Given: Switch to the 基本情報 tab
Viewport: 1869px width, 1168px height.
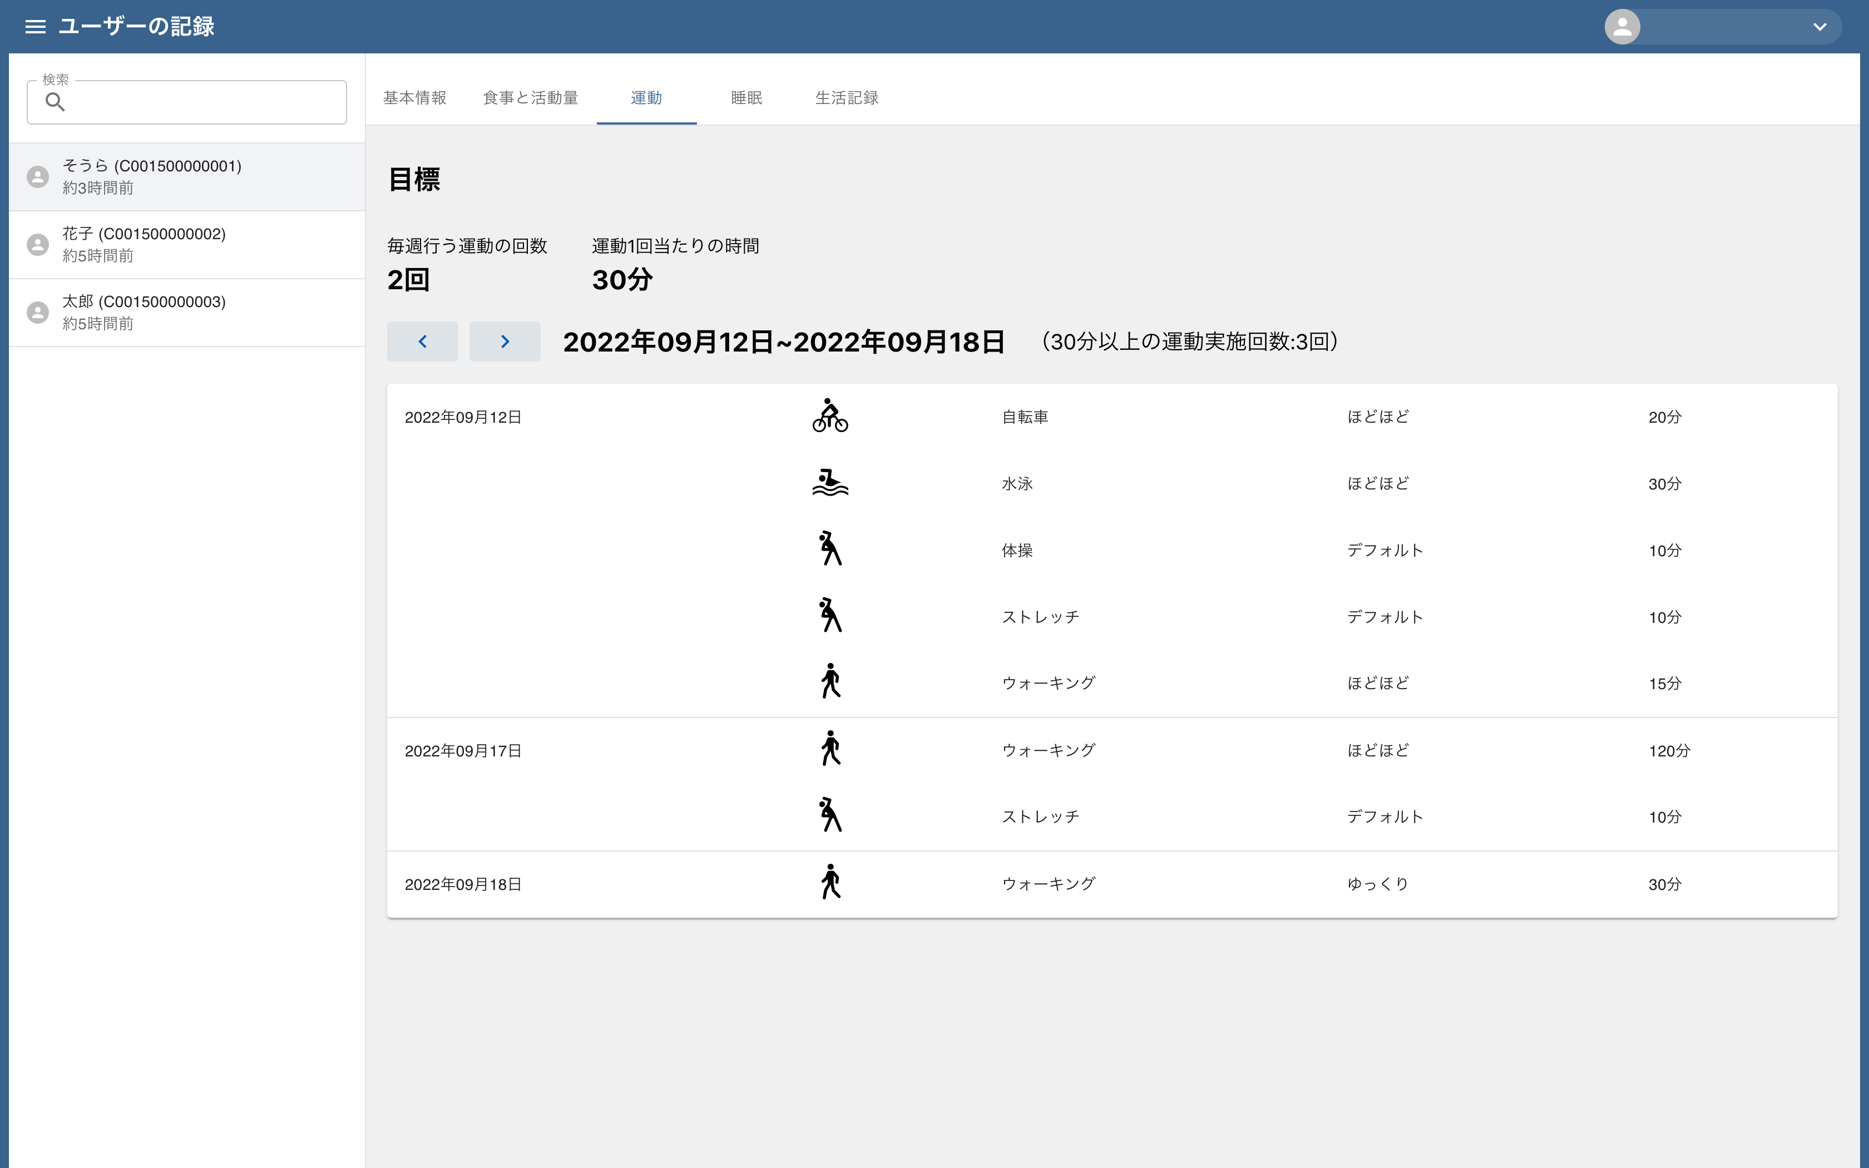Looking at the screenshot, I should [x=415, y=98].
